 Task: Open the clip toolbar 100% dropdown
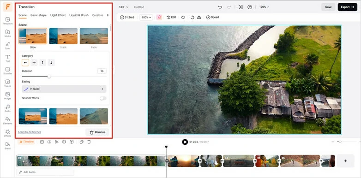coord(146,17)
